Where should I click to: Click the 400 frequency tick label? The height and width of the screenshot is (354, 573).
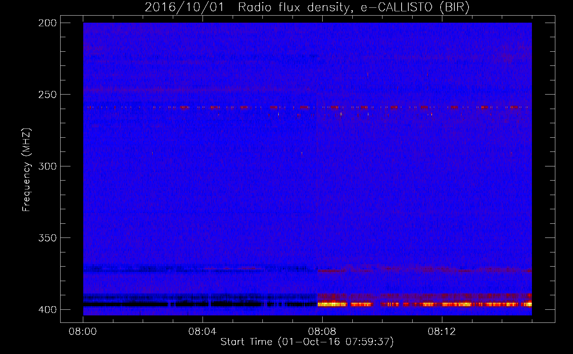[47, 309]
